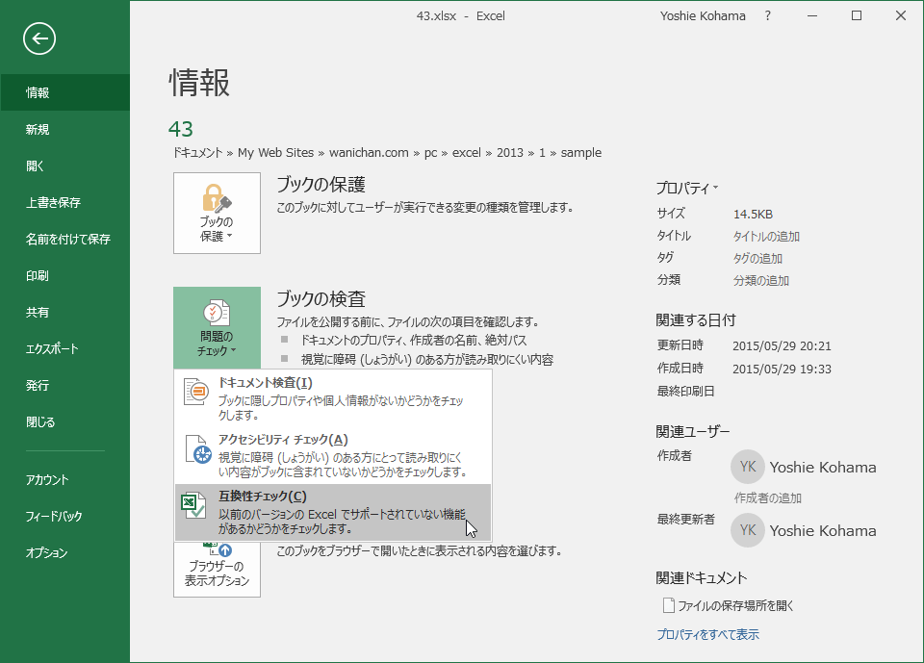Maximize the Excel window
The height and width of the screenshot is (663, 924).
tap(857, 16)
